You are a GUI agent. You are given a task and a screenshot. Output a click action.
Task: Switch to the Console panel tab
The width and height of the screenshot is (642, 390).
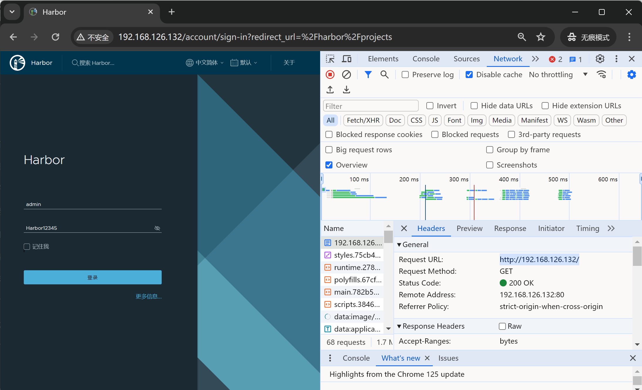[426, 59]
